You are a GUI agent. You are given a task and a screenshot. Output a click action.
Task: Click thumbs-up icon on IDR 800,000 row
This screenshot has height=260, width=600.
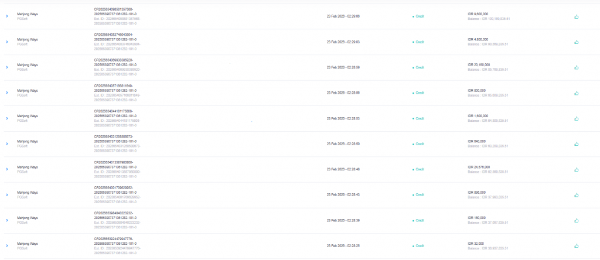(x=577, y=93)
